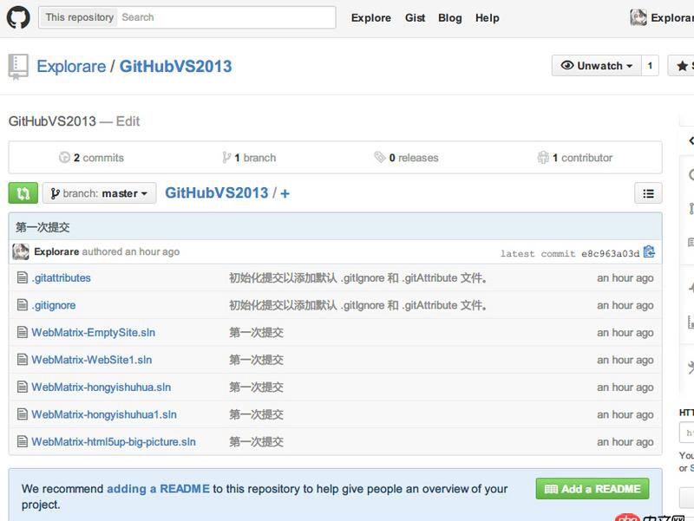Viewport: 694px width, 521px height.
Task: Open 第一次提交 message for WebMatrix-EmptySite.sln
Action: tap(256, 333)
